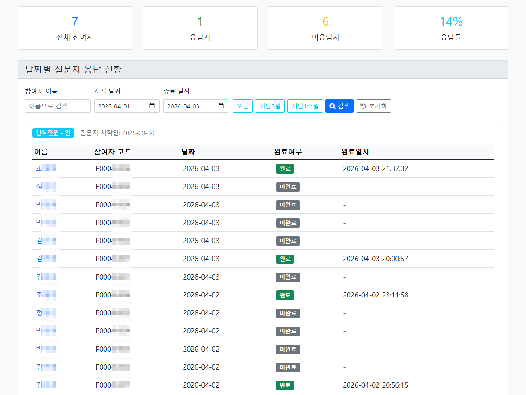Click the 전체 참여자 stat card showing 7
Viewport: 526px width, 395px height.
point(74,28)
